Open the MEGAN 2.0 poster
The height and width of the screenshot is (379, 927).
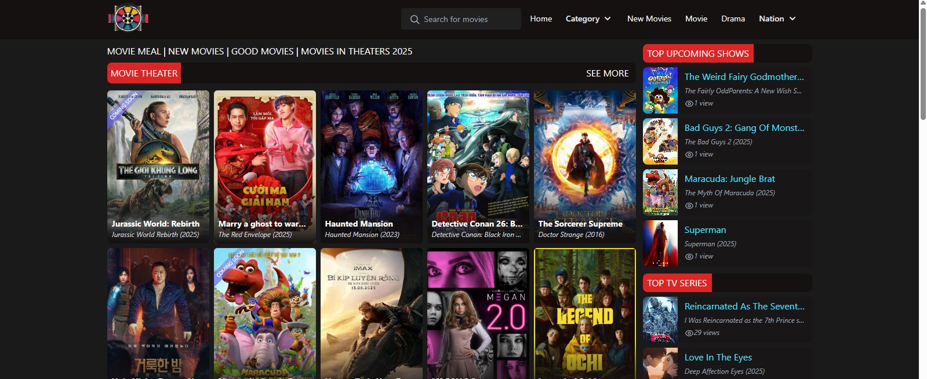478,314
